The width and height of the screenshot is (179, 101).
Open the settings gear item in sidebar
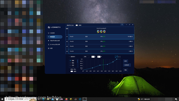coord(50,48)
